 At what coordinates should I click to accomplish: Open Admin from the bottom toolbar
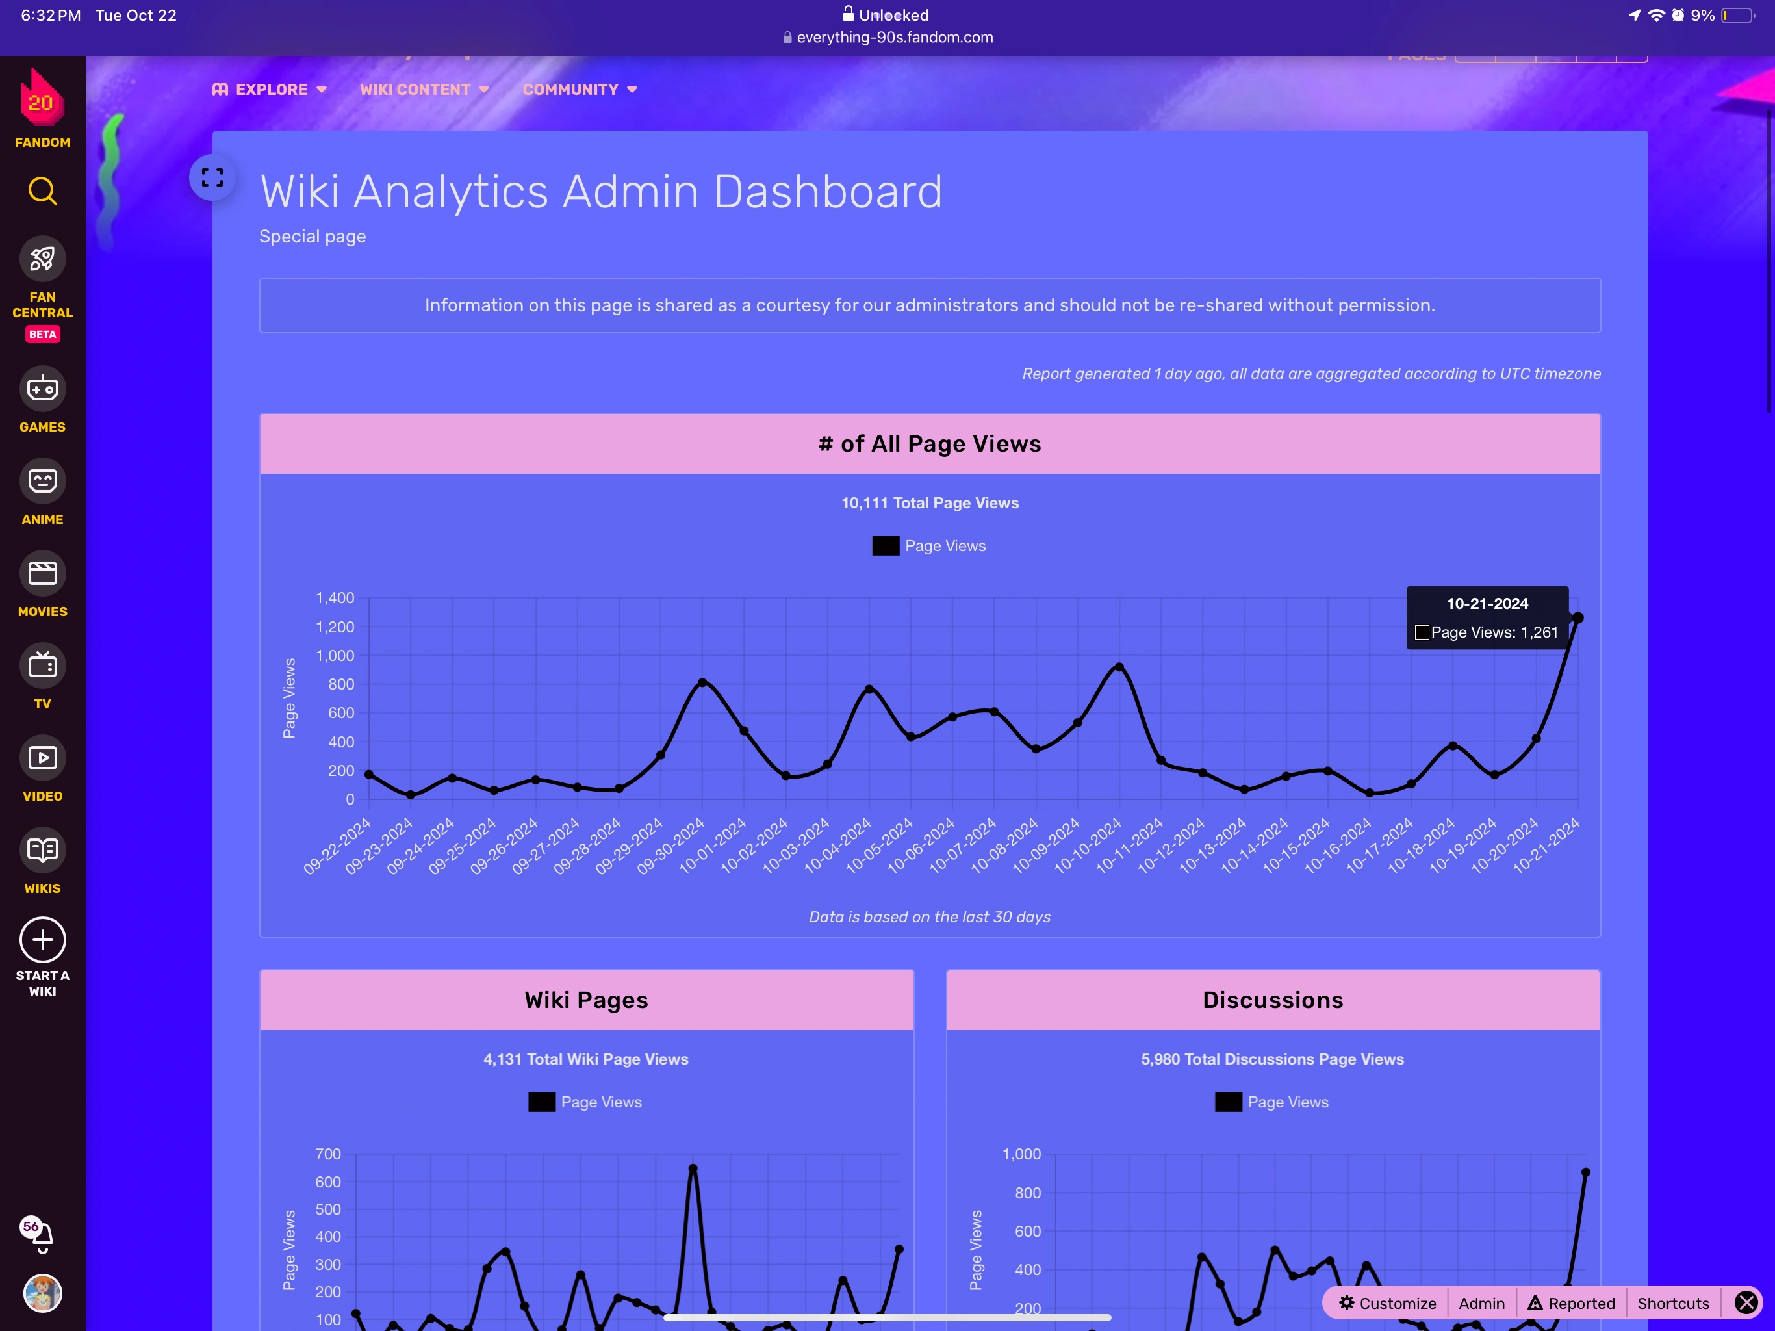(x=1481, y=1303)
